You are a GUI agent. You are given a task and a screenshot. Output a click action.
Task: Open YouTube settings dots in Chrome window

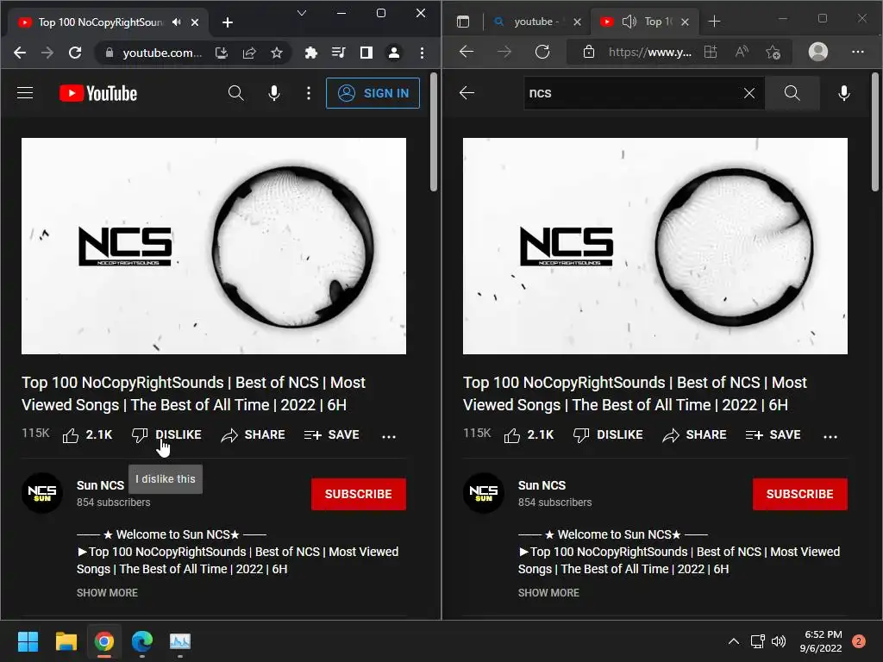309,93
